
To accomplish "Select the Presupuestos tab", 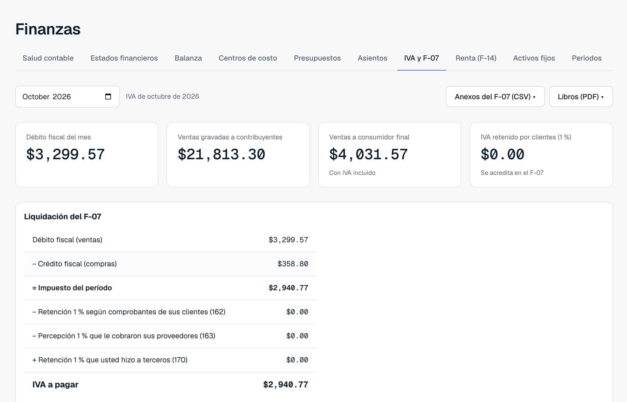I will [317, 58].
